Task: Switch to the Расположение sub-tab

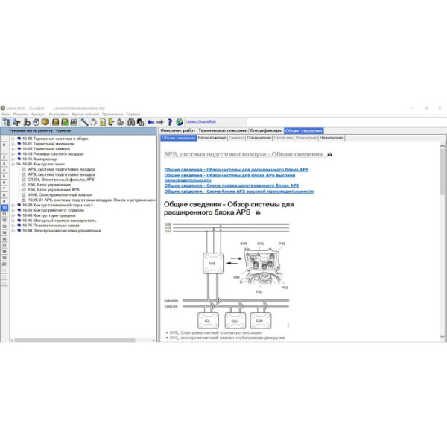Action: click(x=212, y=138)
